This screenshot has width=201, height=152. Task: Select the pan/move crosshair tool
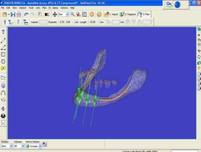pyautogui.click(x=55, y=14)
